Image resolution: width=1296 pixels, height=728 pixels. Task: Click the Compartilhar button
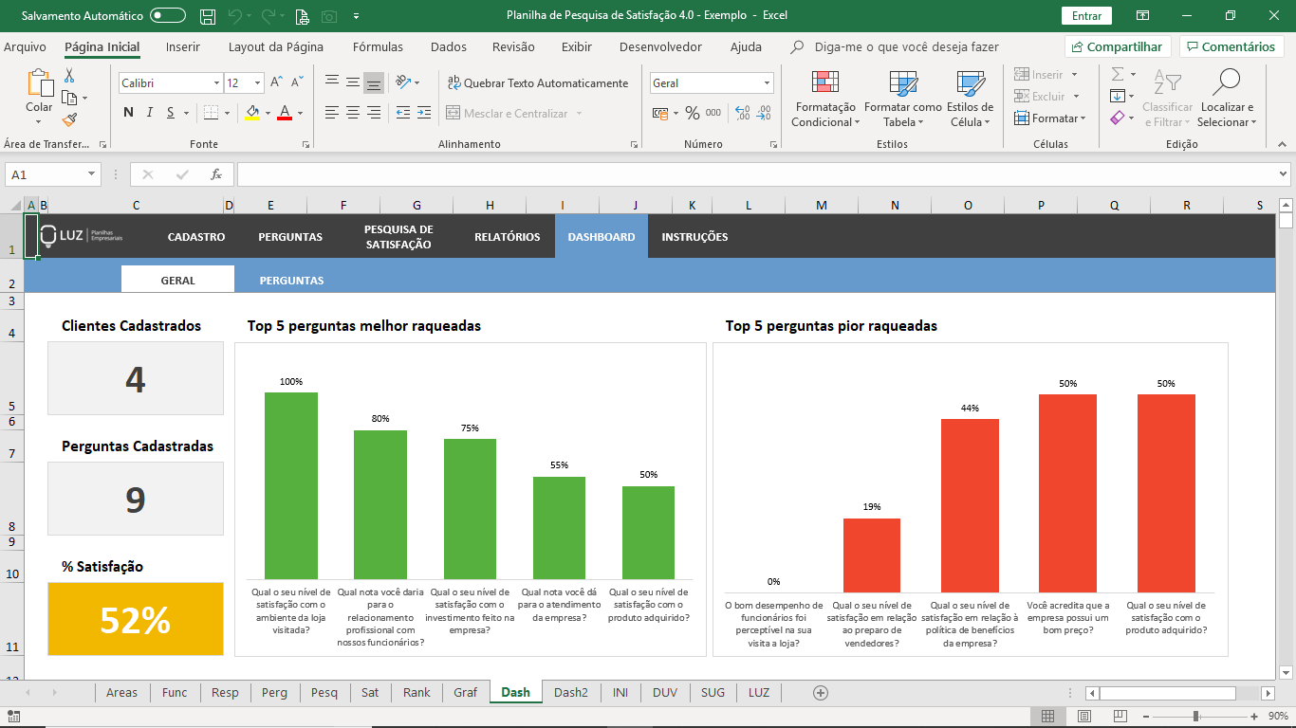pos(1118,47)
